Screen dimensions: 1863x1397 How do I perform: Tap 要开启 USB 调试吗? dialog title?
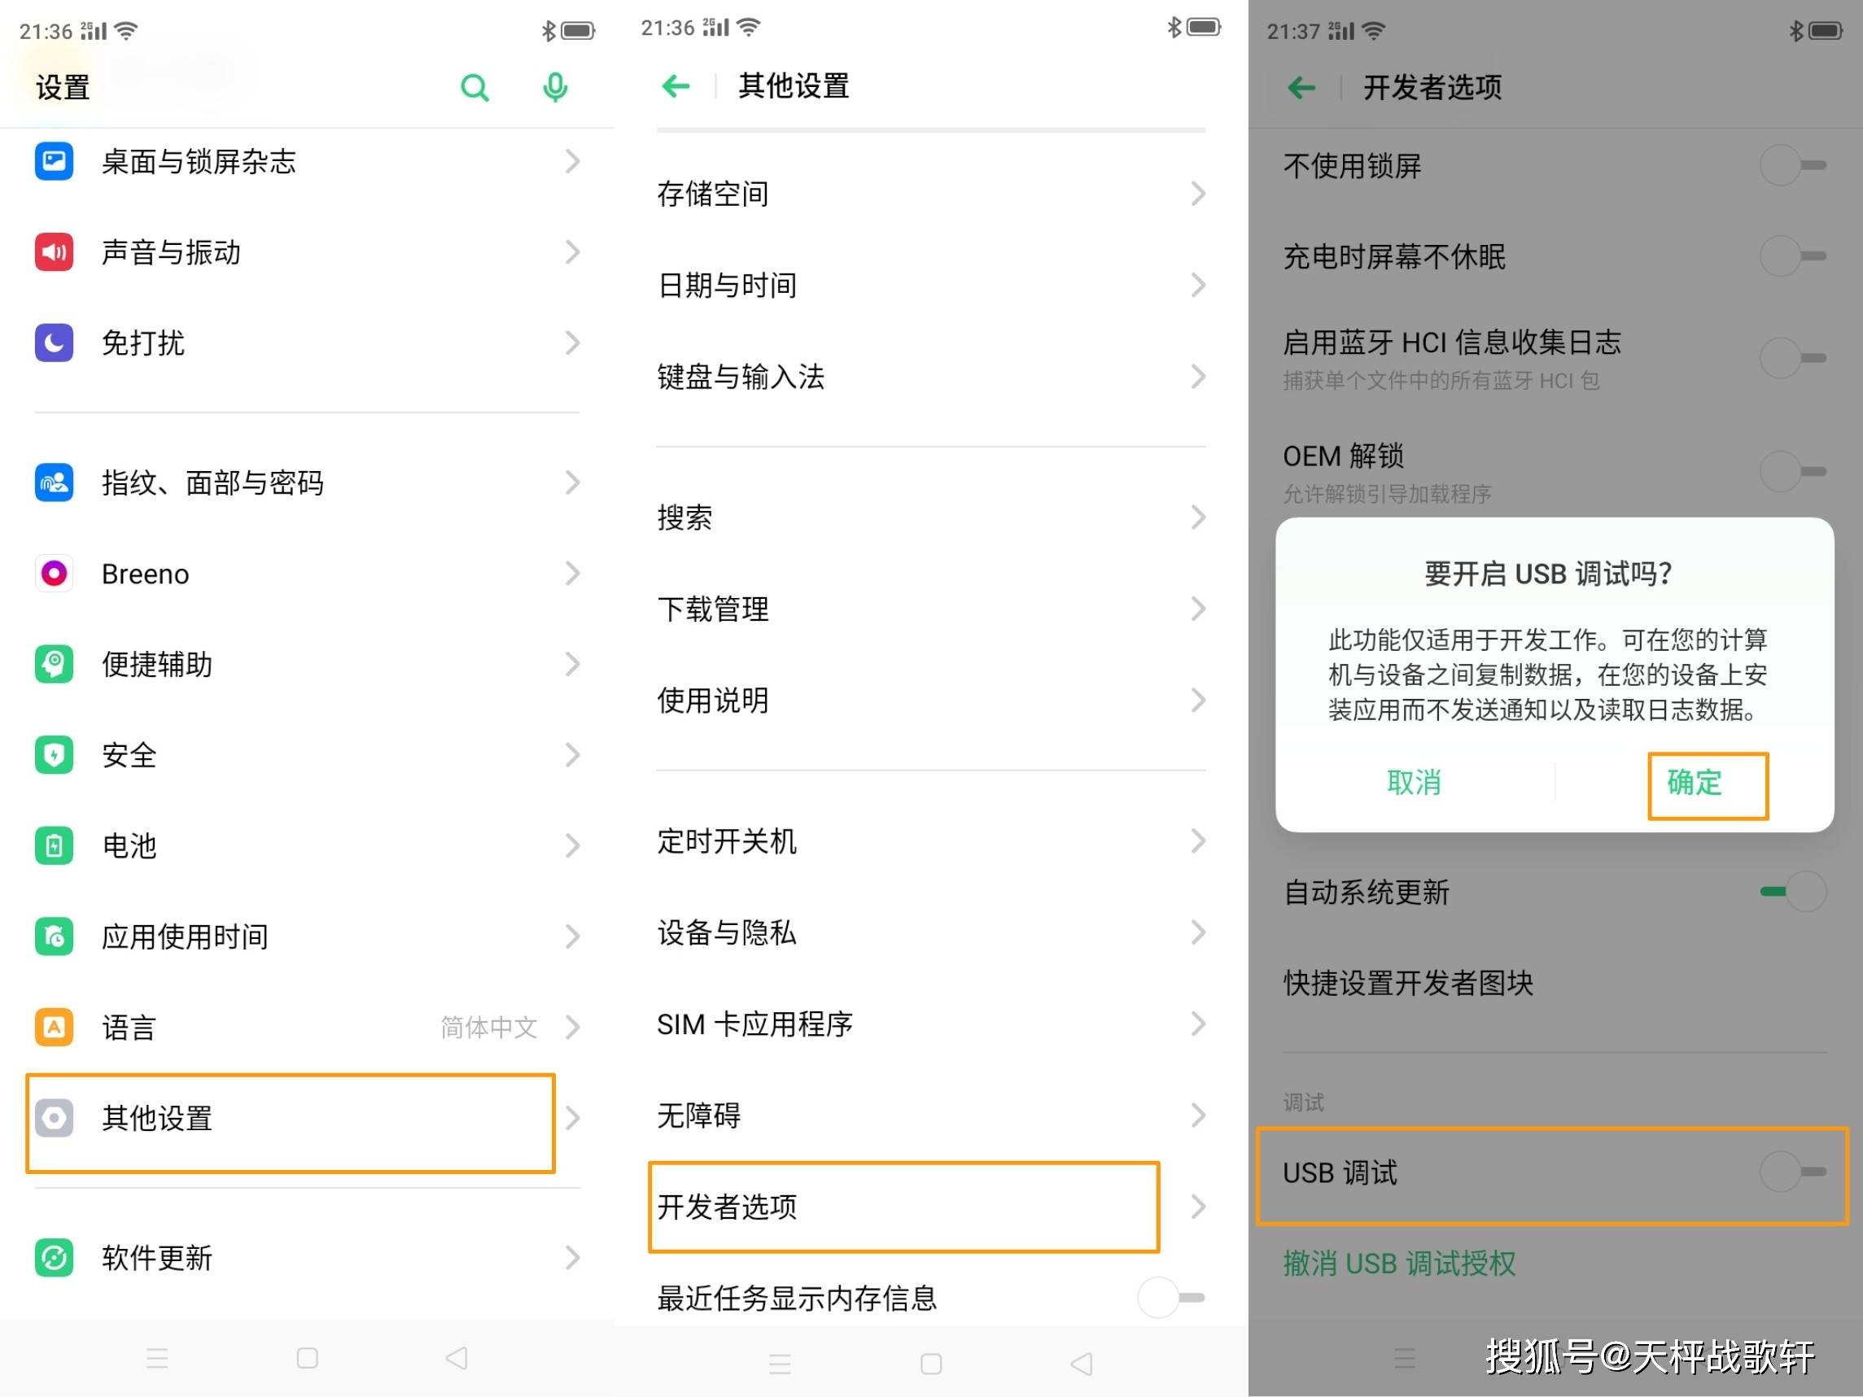click(1548, 574)
